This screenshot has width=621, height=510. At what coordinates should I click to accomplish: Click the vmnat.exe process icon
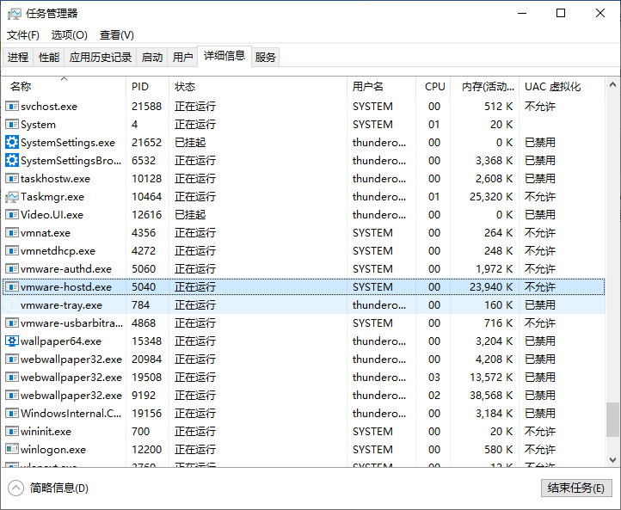pyautogui.click(x=12, y=232)
